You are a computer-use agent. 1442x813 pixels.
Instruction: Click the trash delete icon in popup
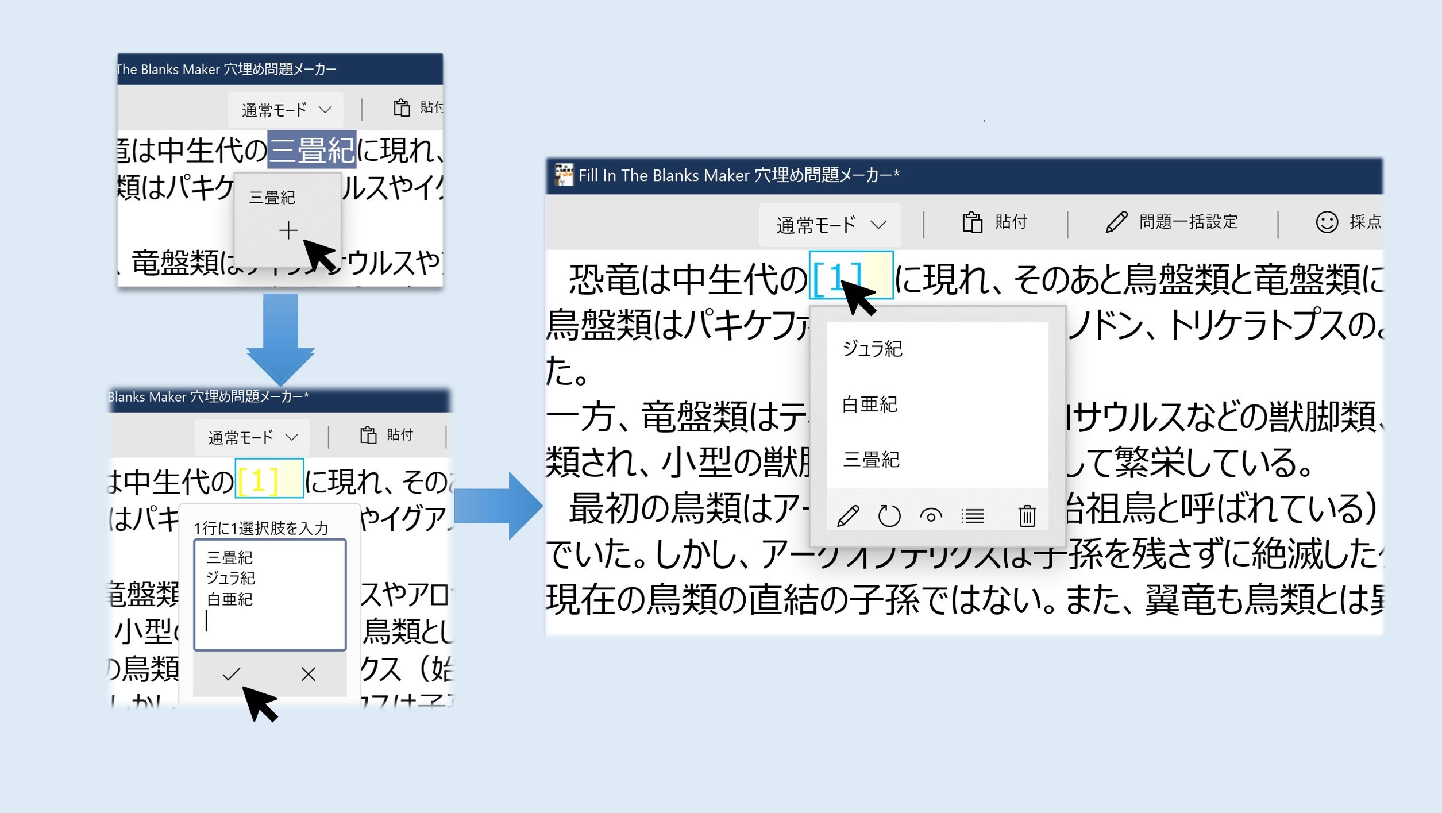point(1027,515)
